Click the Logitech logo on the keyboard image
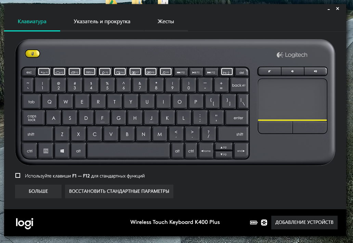The width and height of the screenshot is (353, 243). tap(292, 55)
